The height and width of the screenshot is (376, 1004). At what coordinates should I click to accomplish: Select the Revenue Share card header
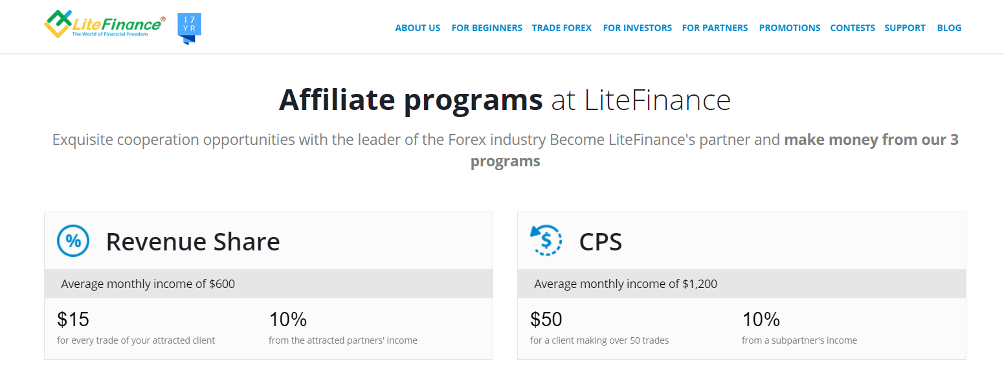193,241
